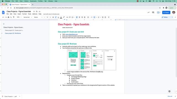Image resolution: width=177 pixels, height=99 pixels.
Task: Open the Add-ons menu
Action: (x=35, y=14)
